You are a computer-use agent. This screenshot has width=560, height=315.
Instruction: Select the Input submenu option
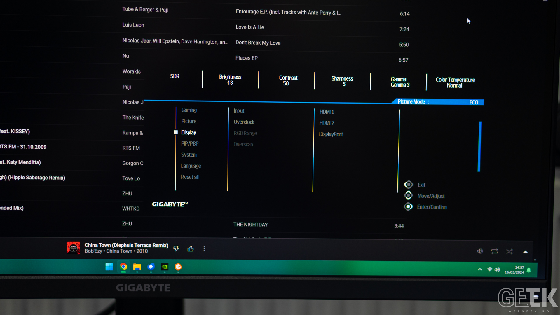(x=239, y=111)
